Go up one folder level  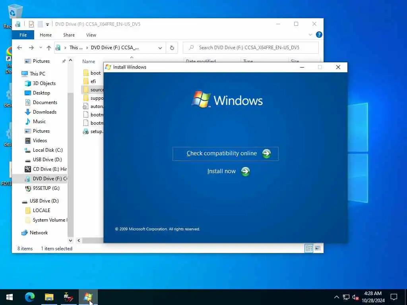49,48
